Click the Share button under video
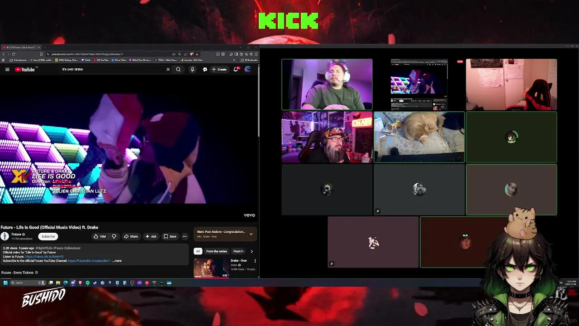 point(131,236)
